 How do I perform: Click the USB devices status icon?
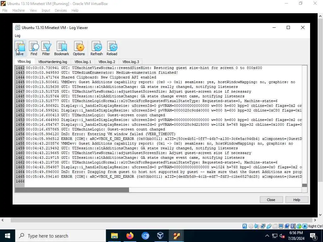[x=269, y=226]
